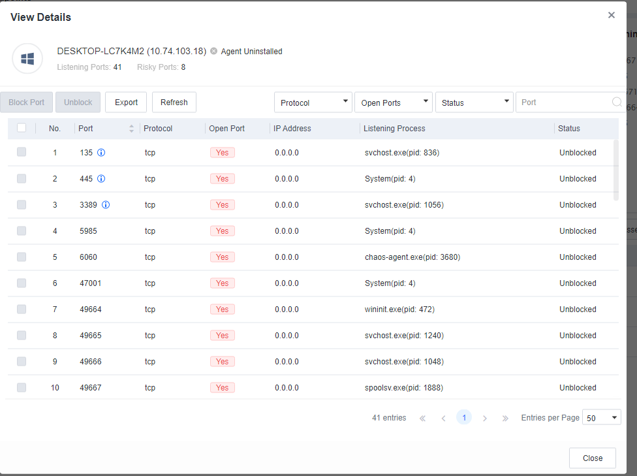Change Entries per Page dropdown value

click(601, 418)
